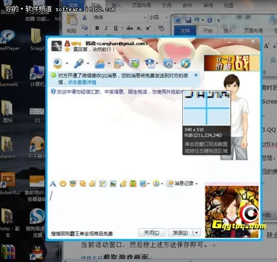The image size is (277, 262).
Task: Start a voice call with microphone icon
Action: pyautogui.click(x=79, y=63)
